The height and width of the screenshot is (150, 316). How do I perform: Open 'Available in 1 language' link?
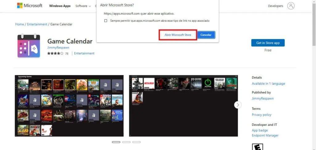click(268, 84)
